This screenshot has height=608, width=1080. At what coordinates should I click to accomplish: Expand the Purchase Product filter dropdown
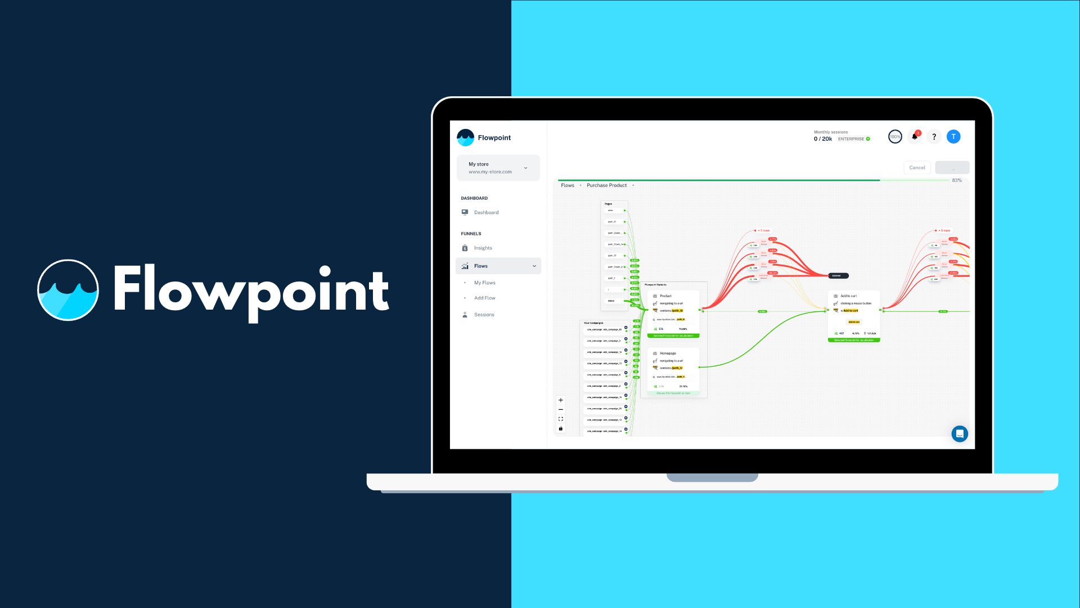(633, 186)
